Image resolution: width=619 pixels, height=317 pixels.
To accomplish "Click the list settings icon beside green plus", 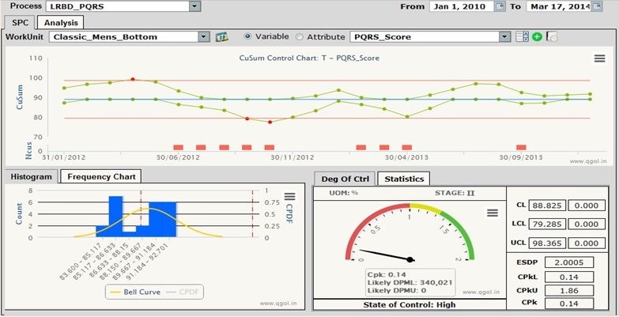I will click(x=522, y=37).
